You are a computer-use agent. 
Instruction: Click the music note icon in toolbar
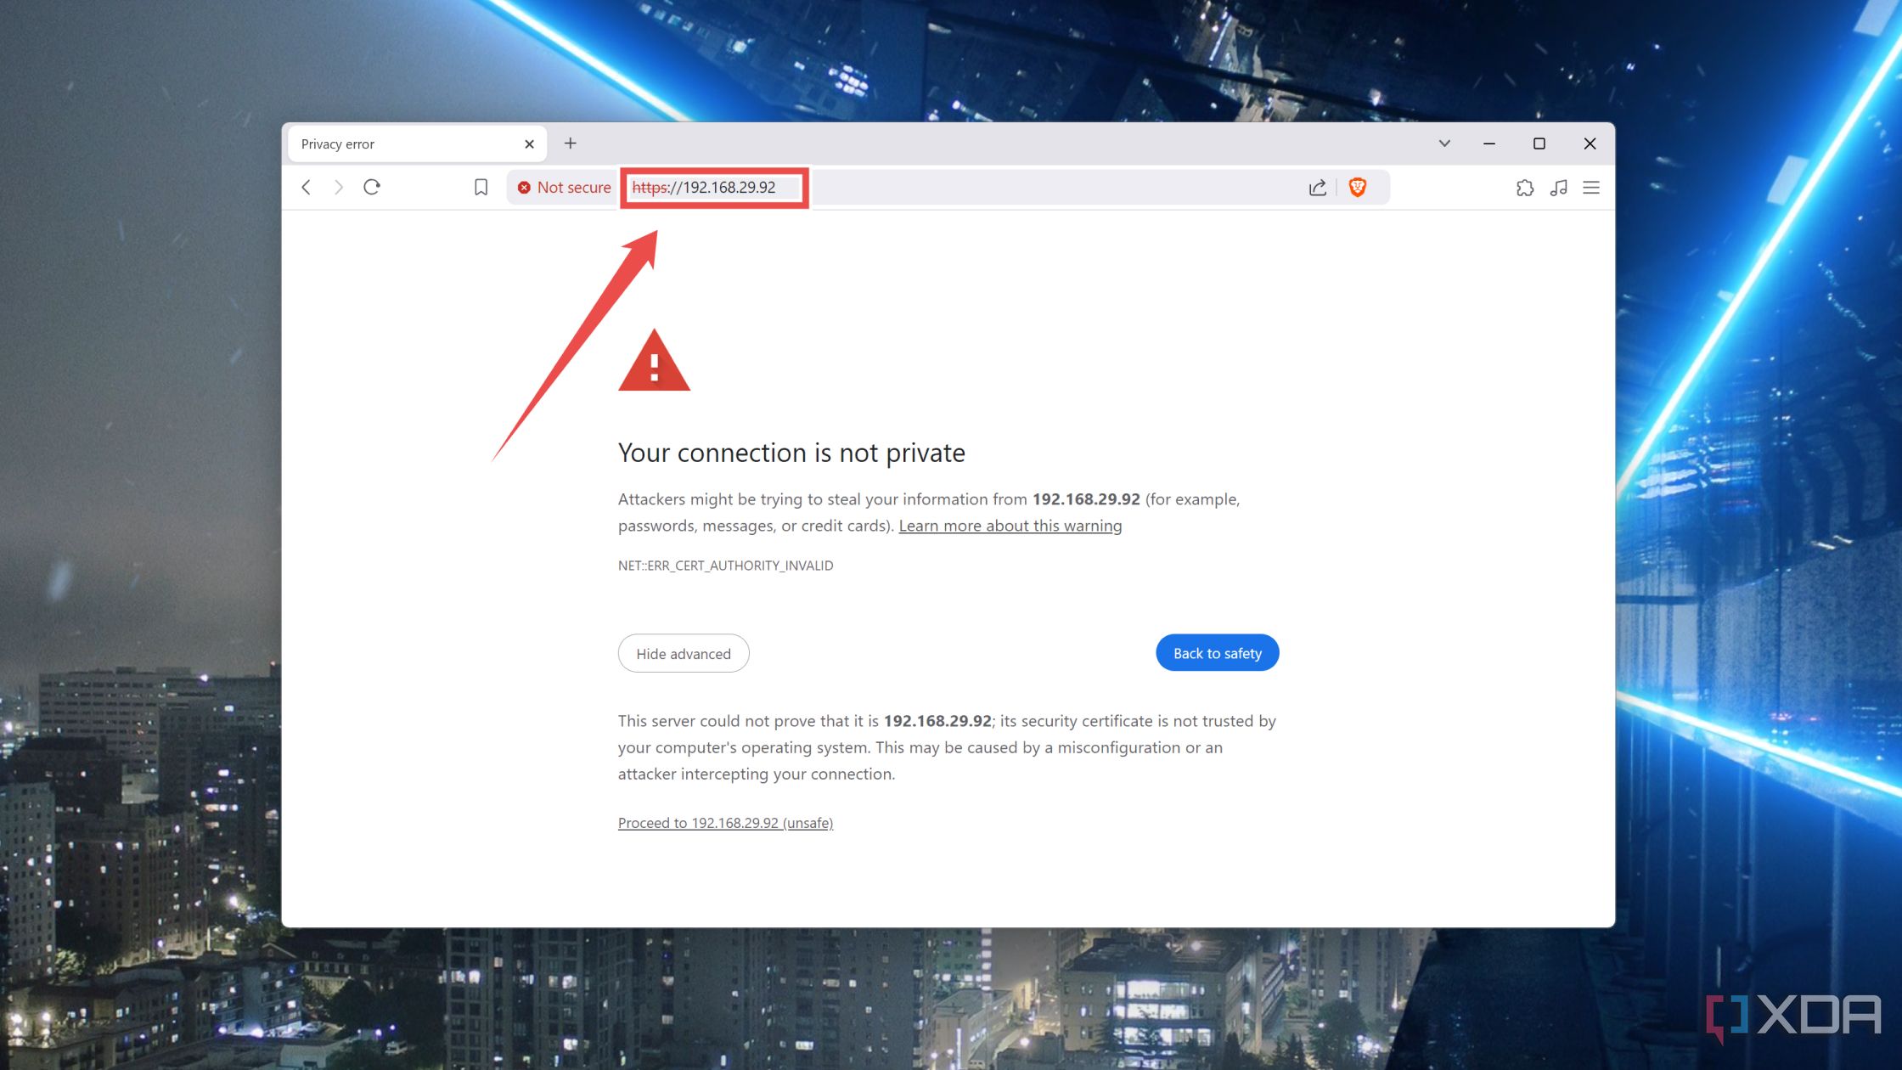[1558, 187]
